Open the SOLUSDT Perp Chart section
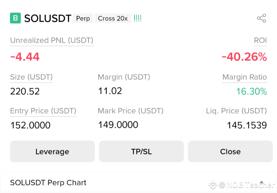The image size is (277, 193). (x=138, y=183)
